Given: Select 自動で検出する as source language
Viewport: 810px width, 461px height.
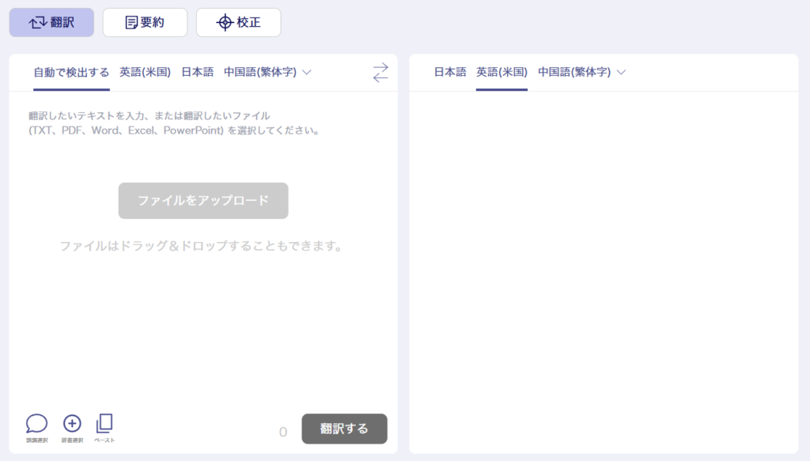Looking at the screenshot, I should coord(71,72).
